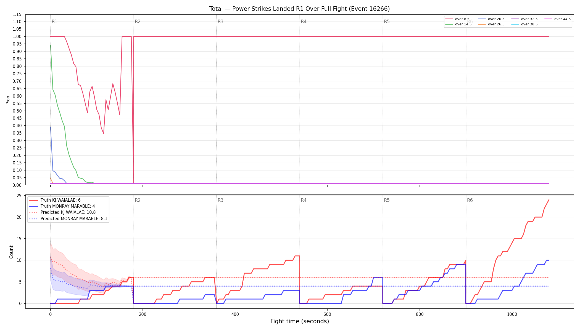Select the 'over 26.5' legend entry

click(x=491, y=24)
